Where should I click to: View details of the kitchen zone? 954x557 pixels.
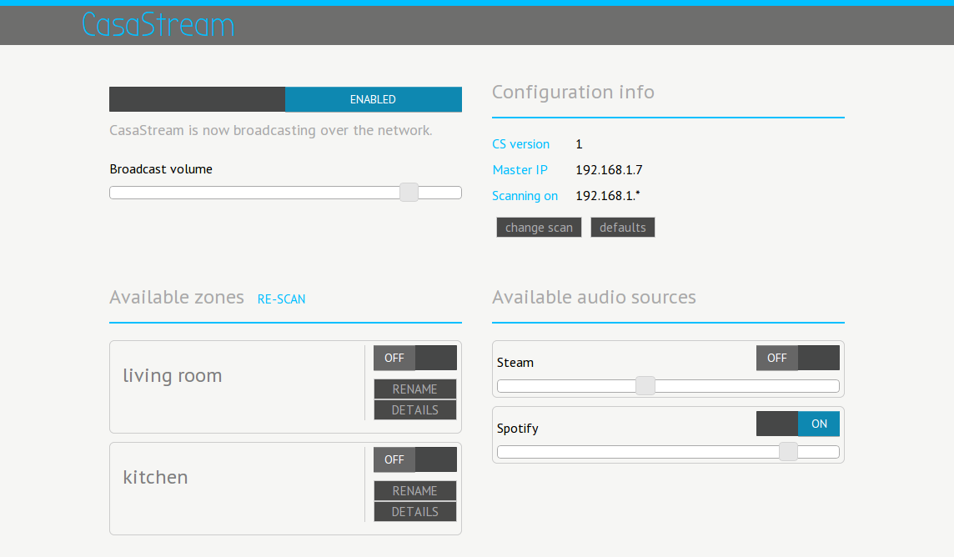pyautogui.click(x=414, y=511)
